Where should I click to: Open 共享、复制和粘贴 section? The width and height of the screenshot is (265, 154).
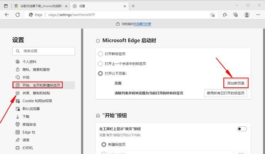44,93
